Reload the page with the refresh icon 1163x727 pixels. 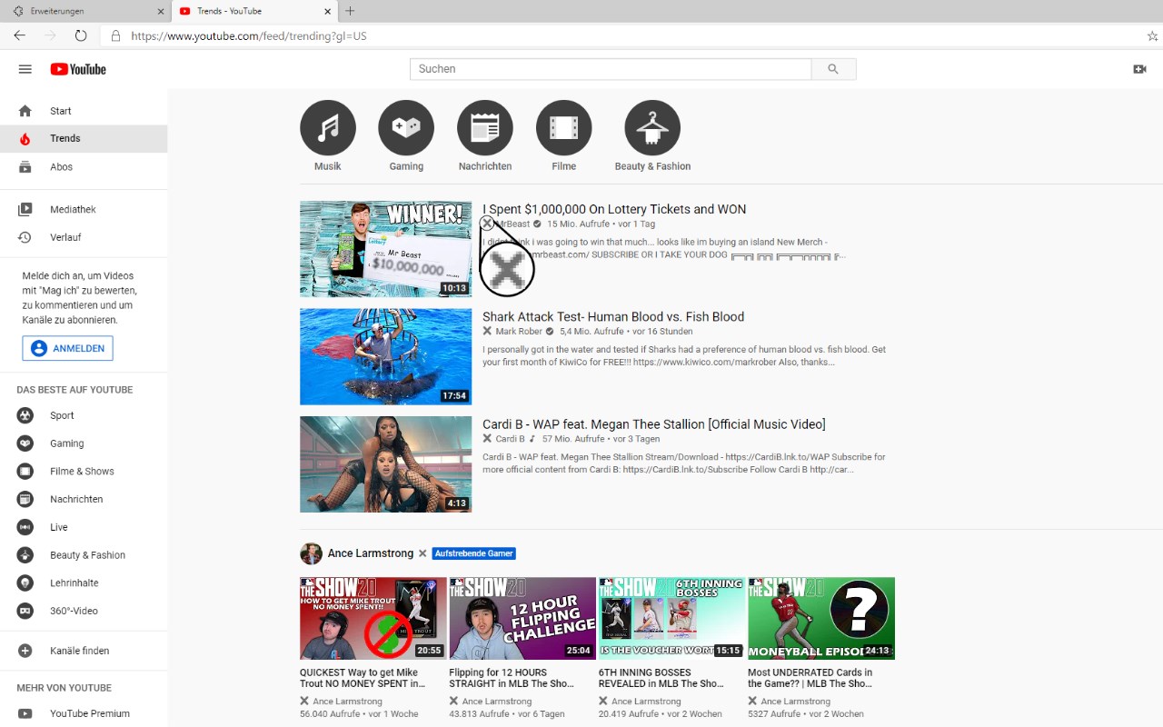click(81, 35)
